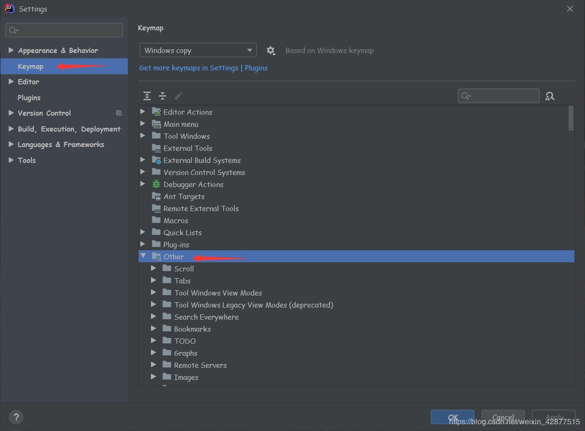This screenshot has width=585, height=431.
Task: Click the Version Control copy-settings icon
Action: 119,113
